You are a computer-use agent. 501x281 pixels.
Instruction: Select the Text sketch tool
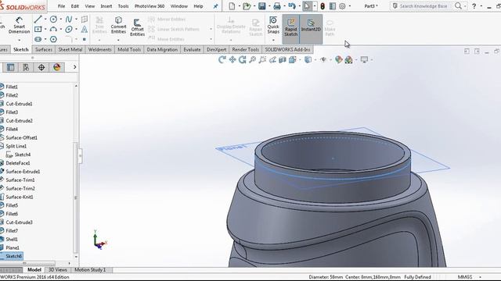click(x=85, y=30)
